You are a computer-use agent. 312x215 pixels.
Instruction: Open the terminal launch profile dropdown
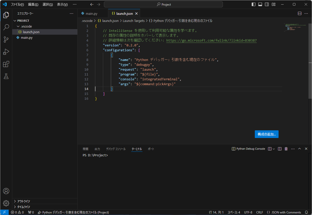pyautogui.click(x=273, y=149)
